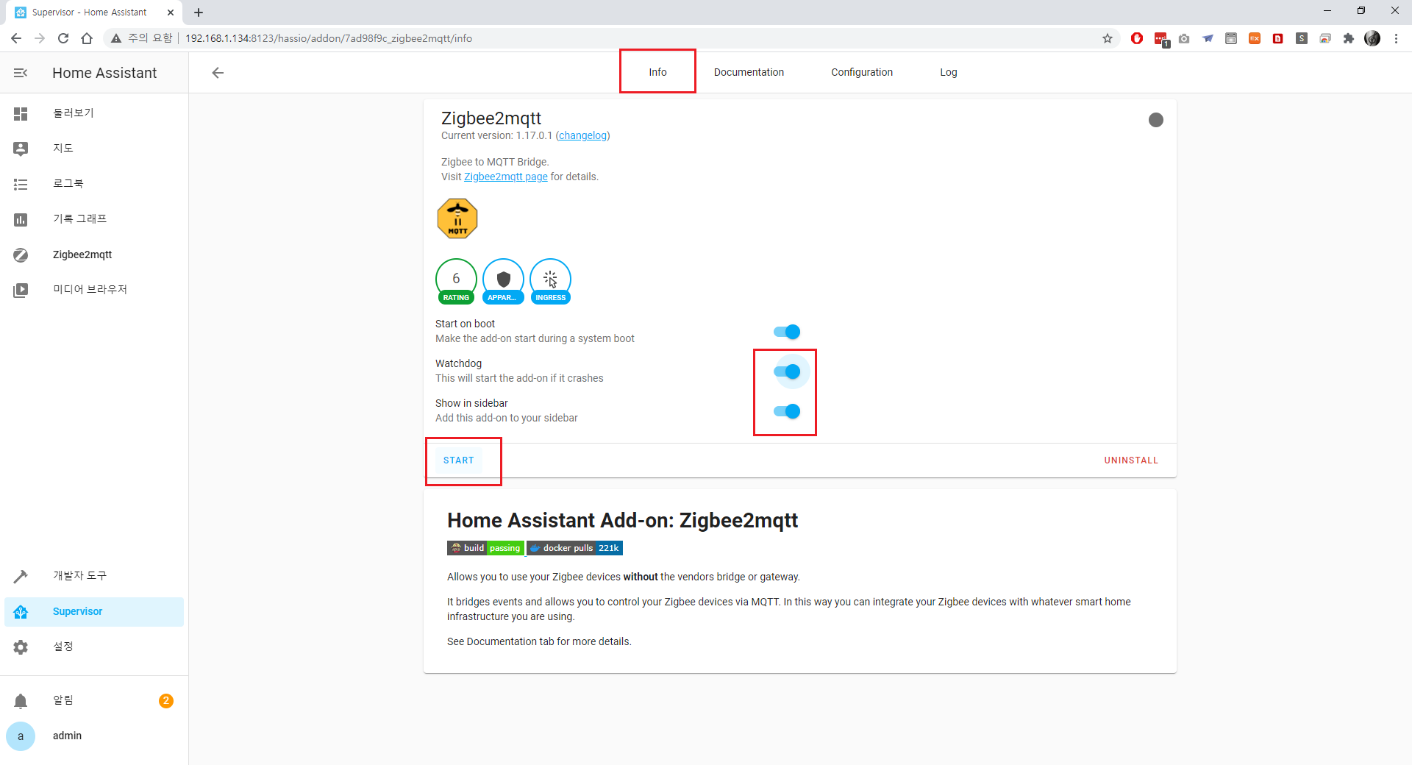Open the 기록 그래프 history page
This screenshot has height=765, width=1412.
pos(94,218)
